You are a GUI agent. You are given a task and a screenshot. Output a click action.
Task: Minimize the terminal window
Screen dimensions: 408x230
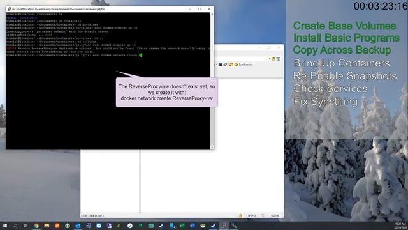(190, 9)
